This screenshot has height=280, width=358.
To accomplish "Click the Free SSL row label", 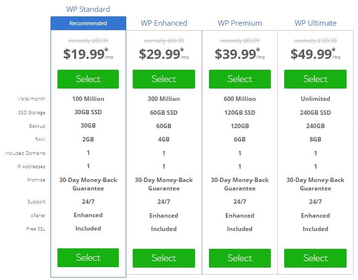I will 36,229.
